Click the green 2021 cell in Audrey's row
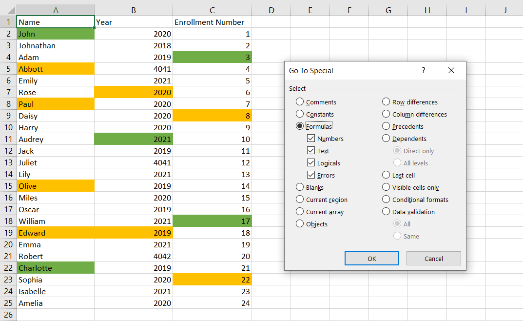Image resolution: width=523 pixels, height=321 pixels. click(x=134, y=139)
